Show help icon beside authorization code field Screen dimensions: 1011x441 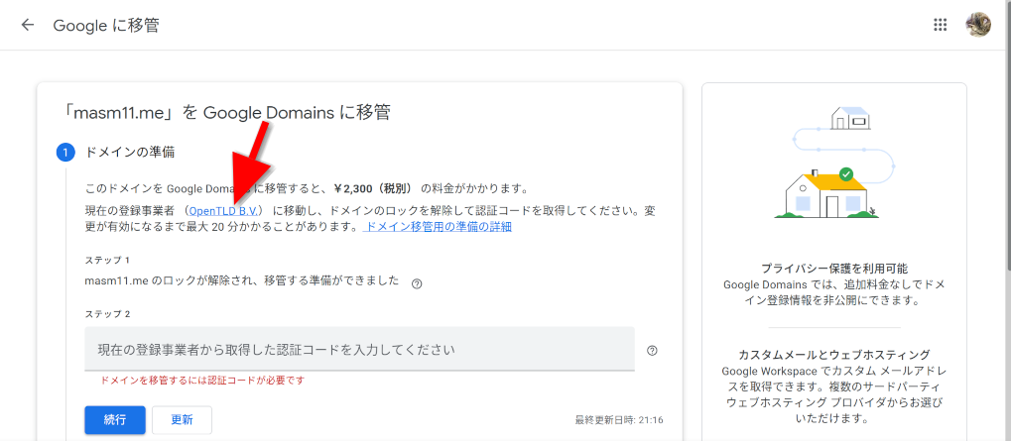click(652, 351)
